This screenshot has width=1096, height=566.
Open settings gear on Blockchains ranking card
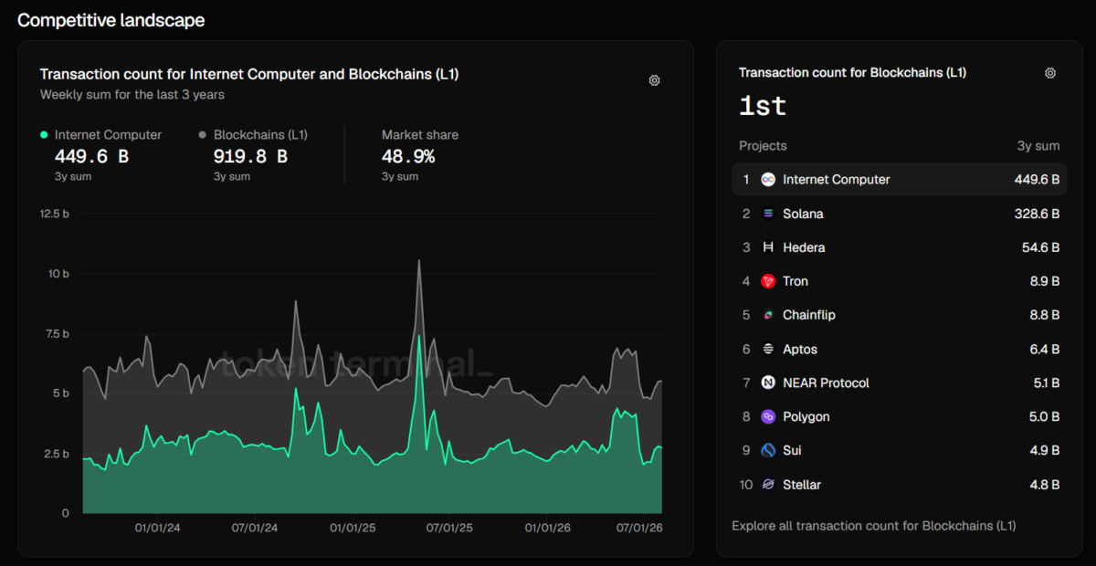1050,73
